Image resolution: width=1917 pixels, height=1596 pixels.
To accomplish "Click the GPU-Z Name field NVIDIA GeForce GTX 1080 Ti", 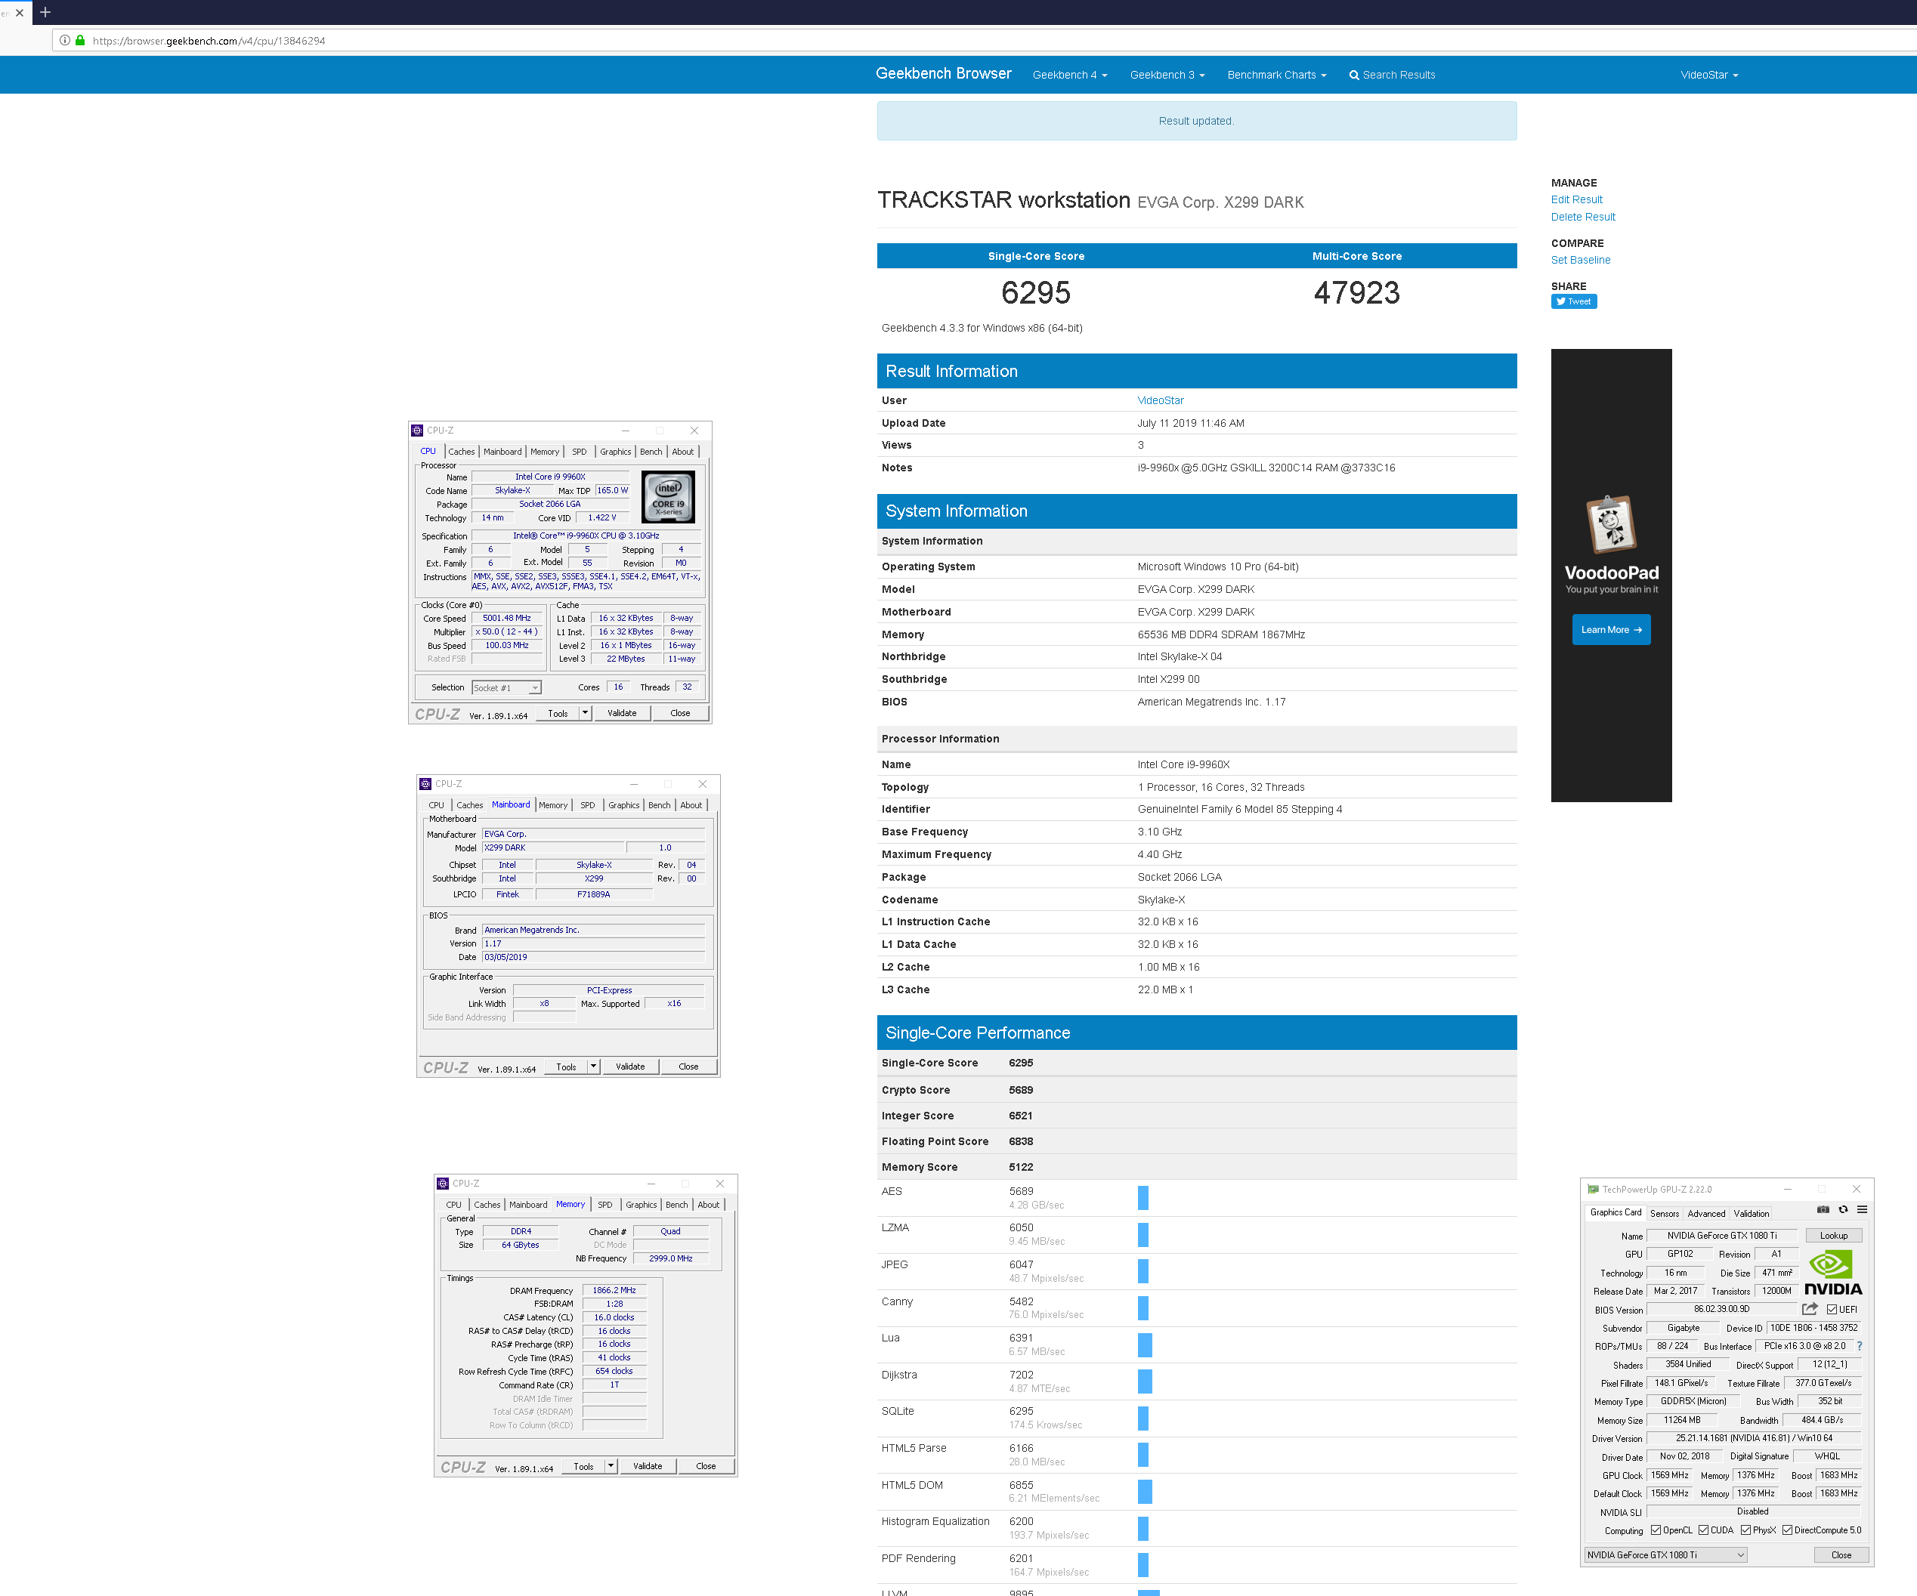I will [1721, 1236].
